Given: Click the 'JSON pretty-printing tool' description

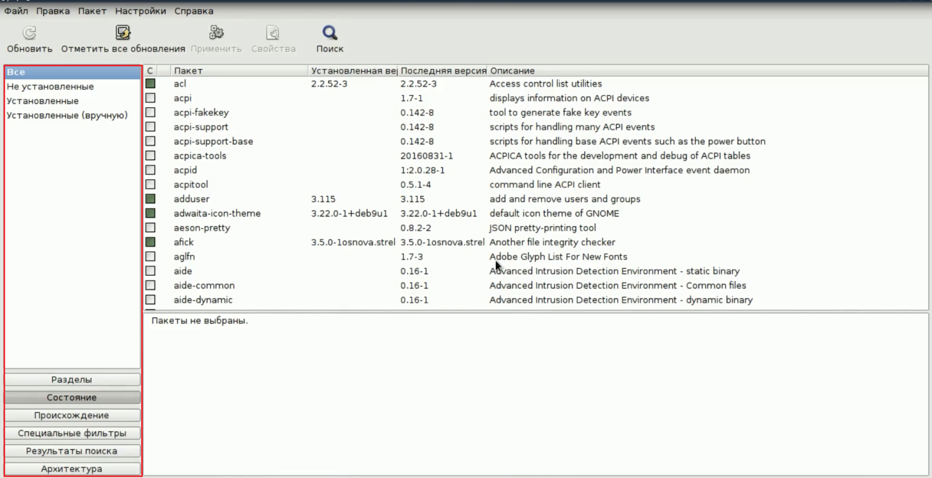Looking at the screenshot, I should [543, 227].
